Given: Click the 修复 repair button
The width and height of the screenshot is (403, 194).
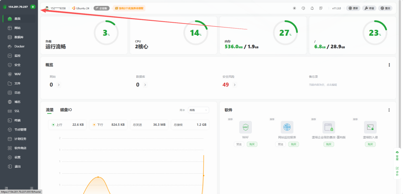Looking at the screenshot, I should [x=370, y=8].
